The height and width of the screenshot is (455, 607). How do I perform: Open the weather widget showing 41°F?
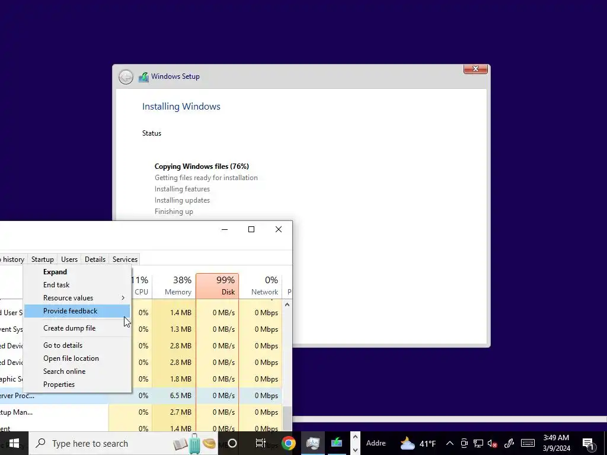(418, 443)
